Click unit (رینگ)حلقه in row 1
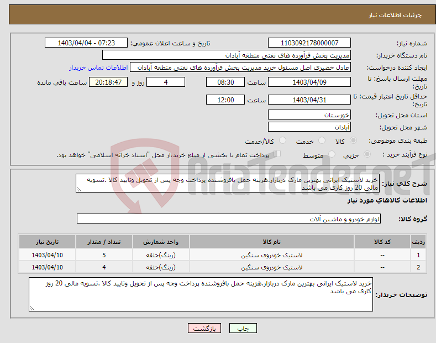The image size is (436, 343). pos(161,255)
